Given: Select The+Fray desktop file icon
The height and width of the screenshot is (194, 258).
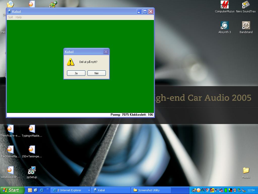Looking at the screenshot, I should [10, 131].
